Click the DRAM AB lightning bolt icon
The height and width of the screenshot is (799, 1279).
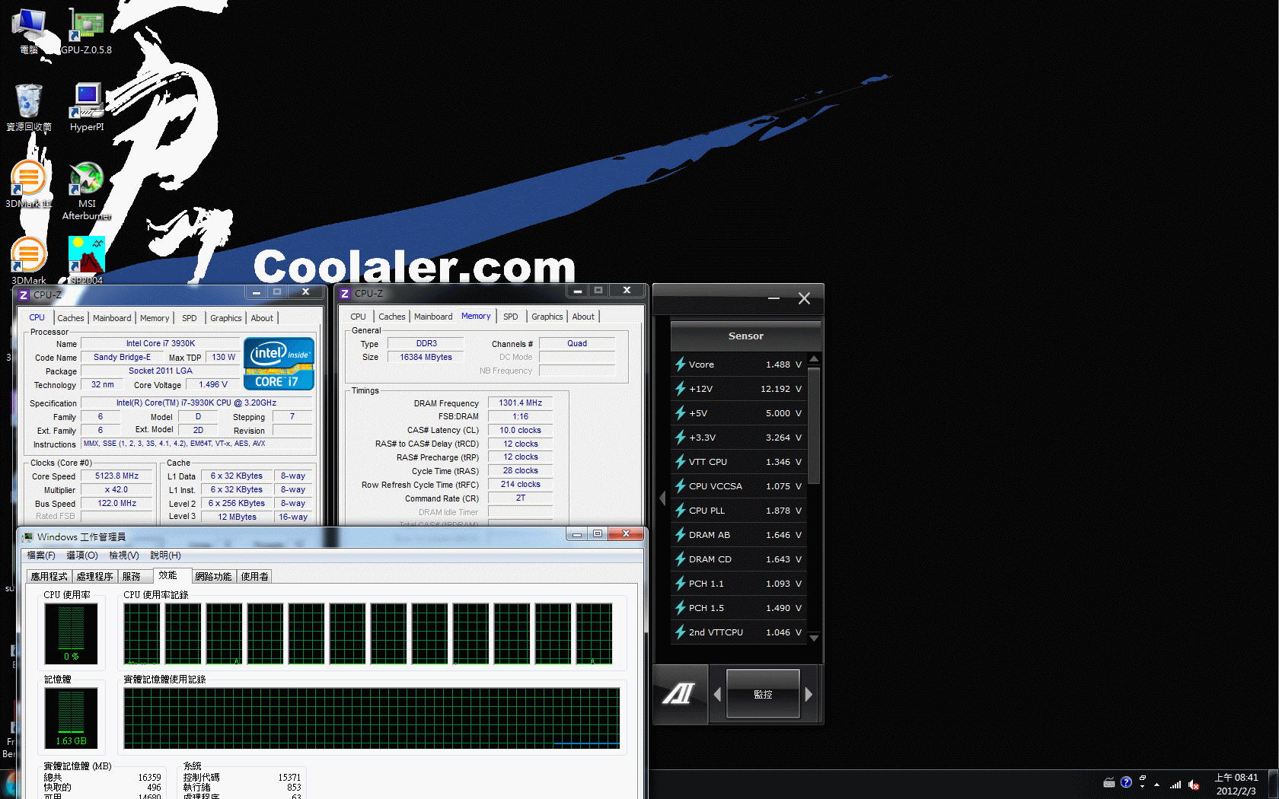(680, 535)
